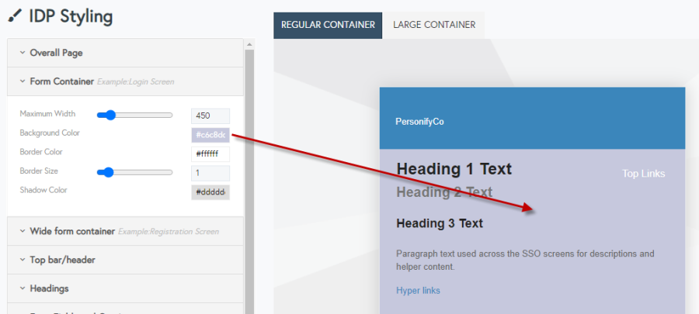Click the Border Size value field
This screenshot has height=314, width=699.
210,173
